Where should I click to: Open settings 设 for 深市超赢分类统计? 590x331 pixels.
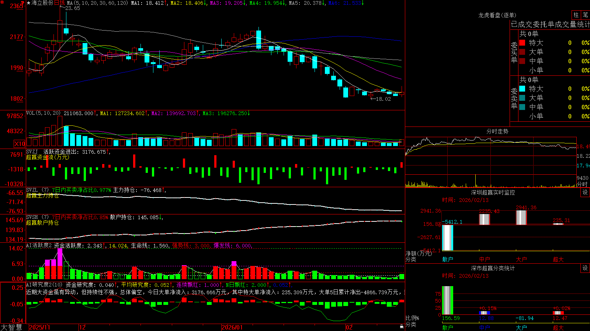click(585, 268)
